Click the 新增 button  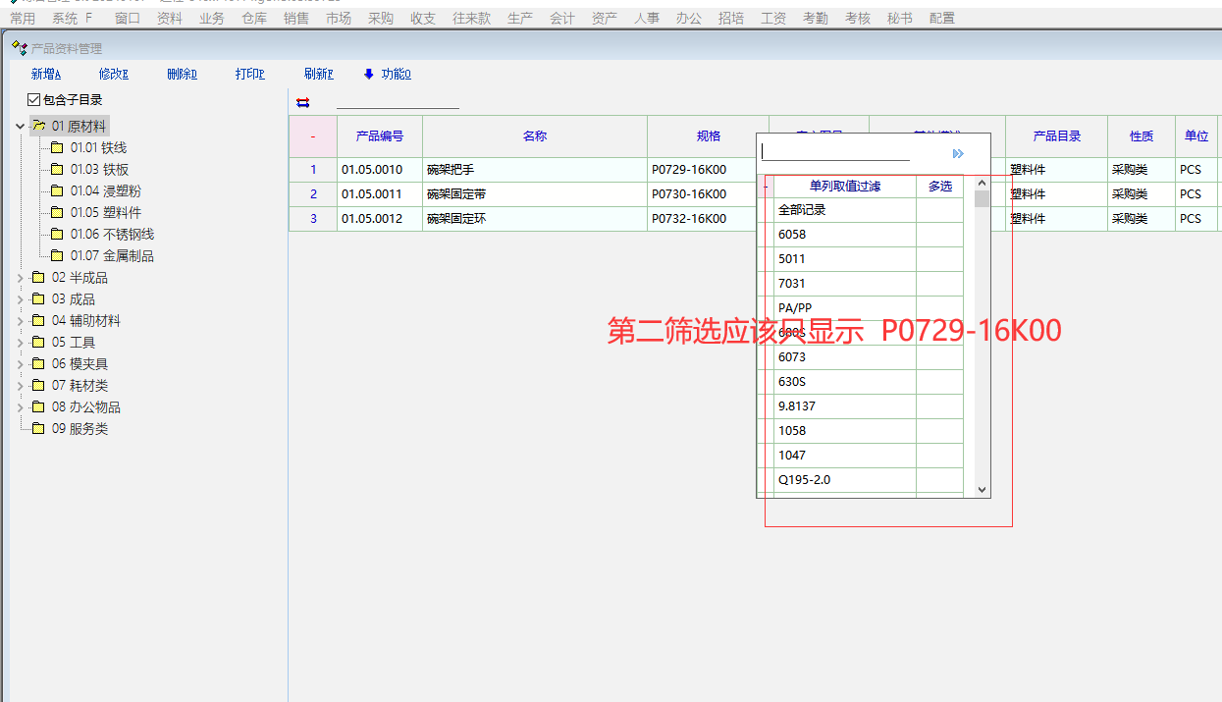tap(45, 74)
